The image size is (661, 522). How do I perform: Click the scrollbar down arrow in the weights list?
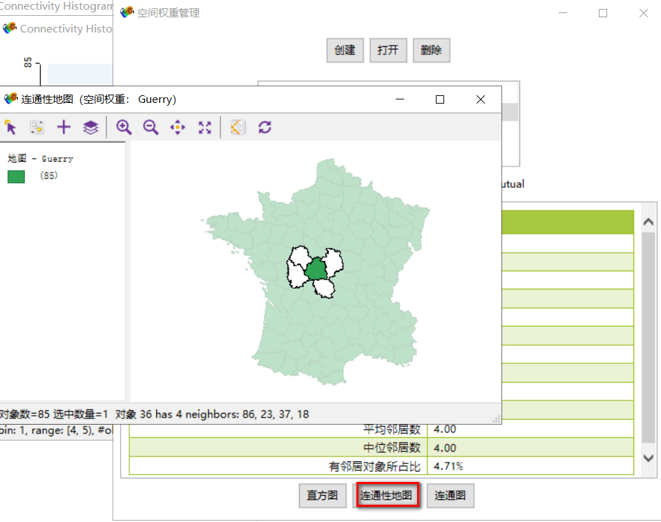pos(648,457)
